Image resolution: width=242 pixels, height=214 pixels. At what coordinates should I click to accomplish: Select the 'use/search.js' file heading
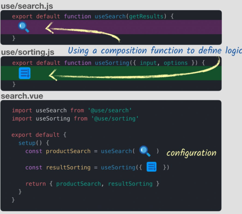27,6
